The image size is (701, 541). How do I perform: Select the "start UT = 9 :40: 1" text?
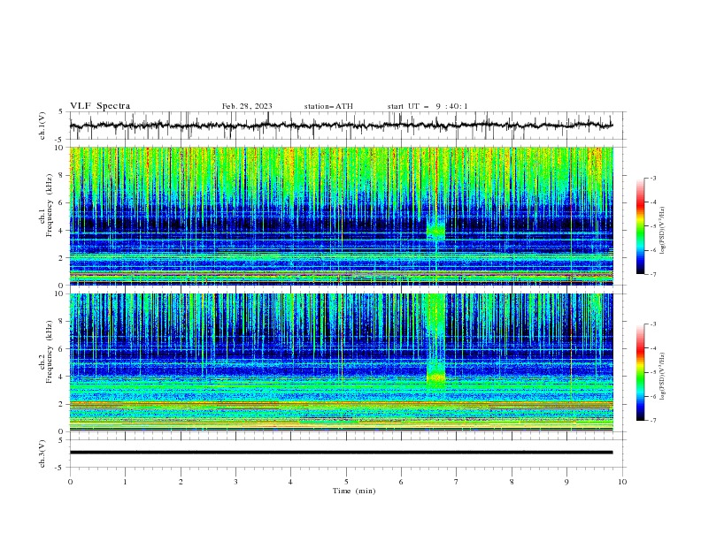tap(428, 106)
